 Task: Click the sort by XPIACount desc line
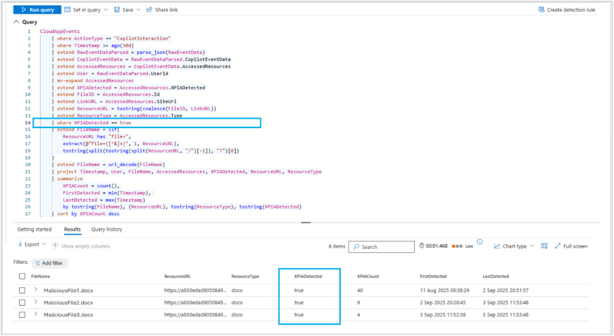coord(88,214)
